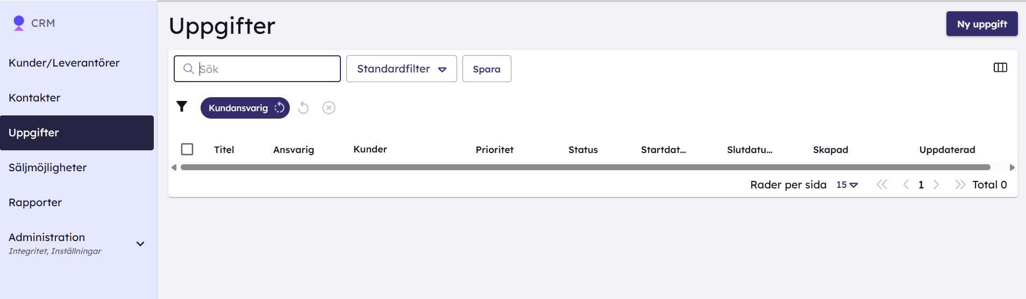The height and width of the screenshot is (299, 1026).
Task: Expand the Administration menu chevron
Action: 140,244
